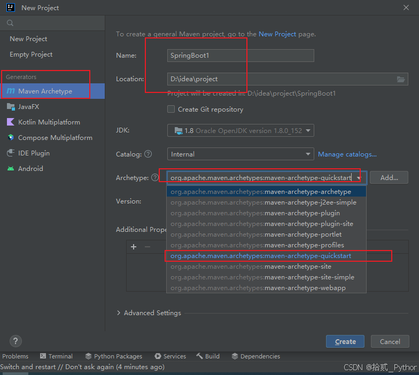Add a property with plus icon

[x=134, y=247]
